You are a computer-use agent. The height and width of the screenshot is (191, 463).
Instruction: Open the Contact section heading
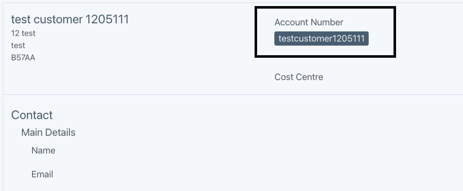(x=32, y=115)
